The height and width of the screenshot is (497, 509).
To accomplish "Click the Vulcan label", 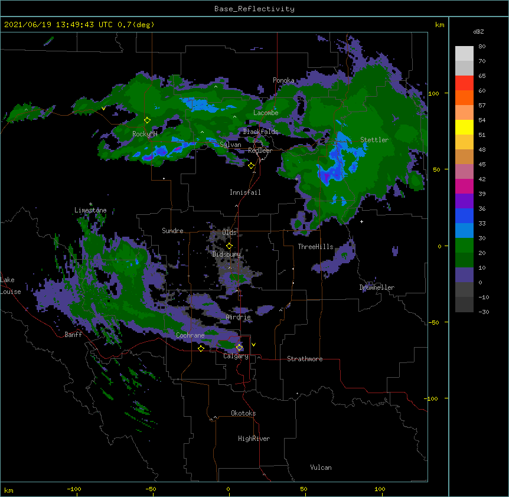I will point(321,467).
